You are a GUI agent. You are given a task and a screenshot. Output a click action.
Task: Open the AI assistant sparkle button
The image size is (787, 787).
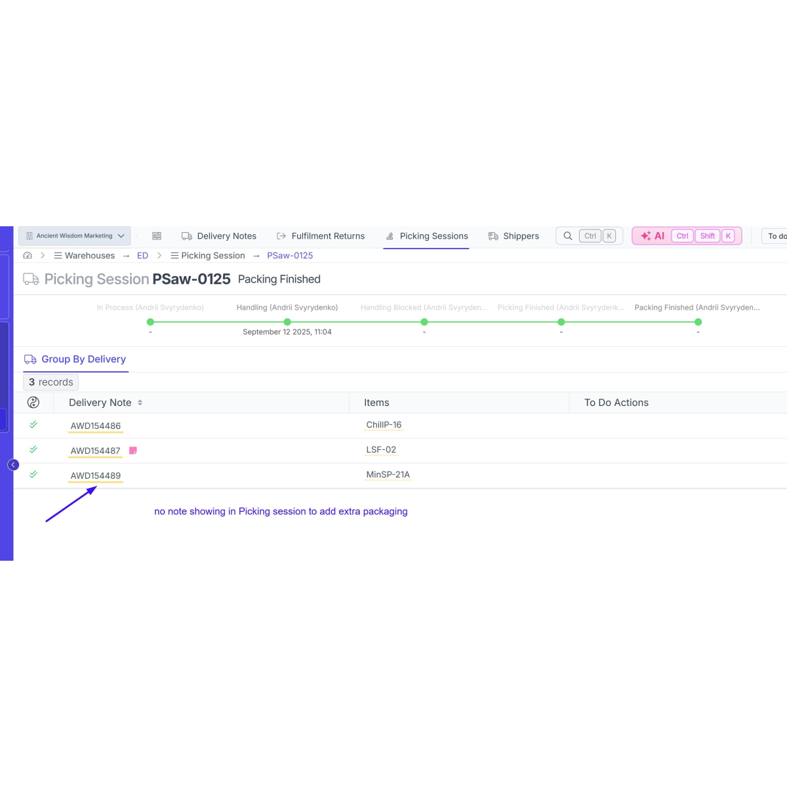(653, 236)
